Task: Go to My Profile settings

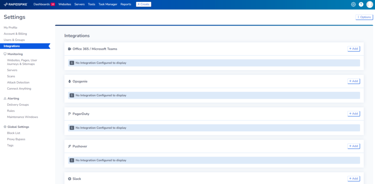Action: [11, 28]
